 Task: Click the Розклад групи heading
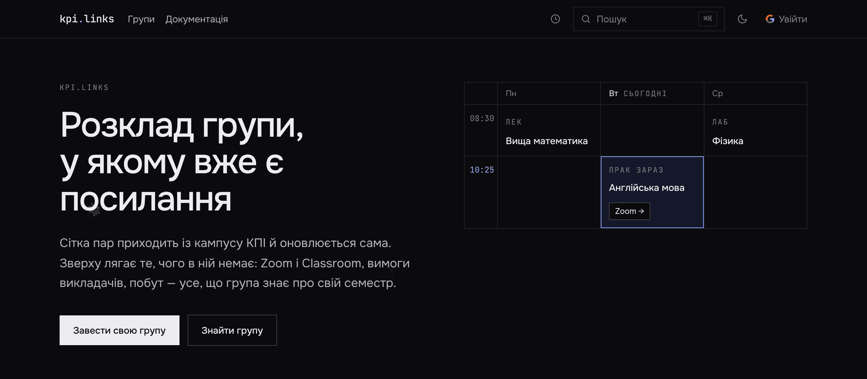click(x=182, y=162)
